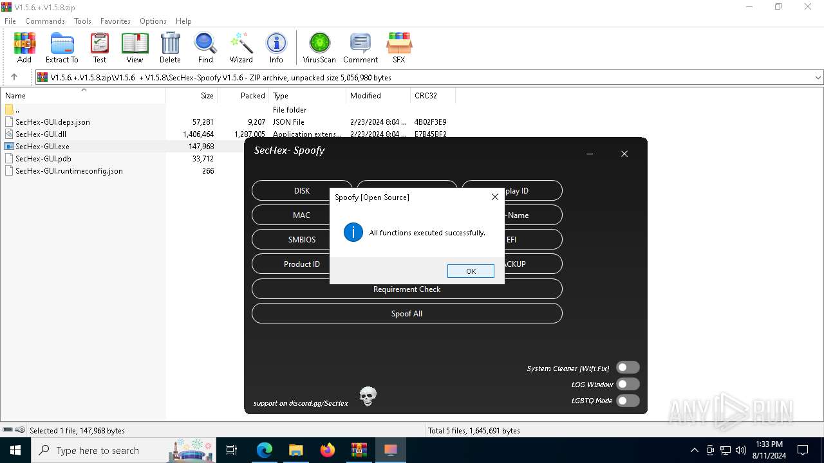Image resolution: width=824 pixels, height=463 pixels.
Task: Sort by the CRC32 column header
Action: tap(433, 95)
